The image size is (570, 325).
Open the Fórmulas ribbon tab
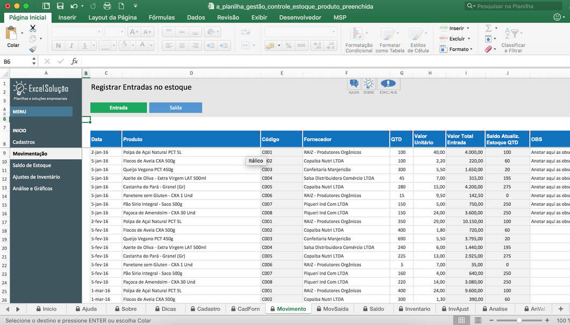point(161,17)
